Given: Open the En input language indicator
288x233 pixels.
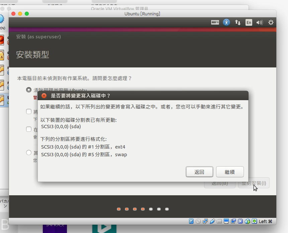Looking at the screenshot, I should (x=249, y=22).
